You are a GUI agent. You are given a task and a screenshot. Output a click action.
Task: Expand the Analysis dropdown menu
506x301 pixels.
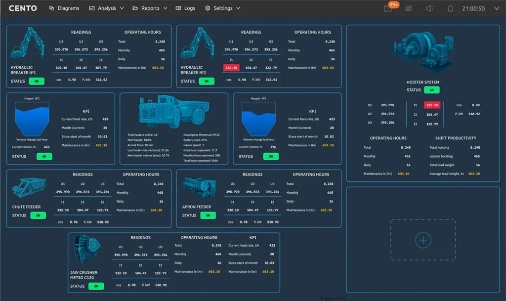[x=107, y=8]
